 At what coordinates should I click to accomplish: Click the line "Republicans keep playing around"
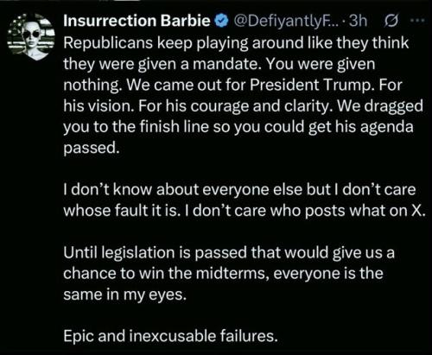click(236, 43)
